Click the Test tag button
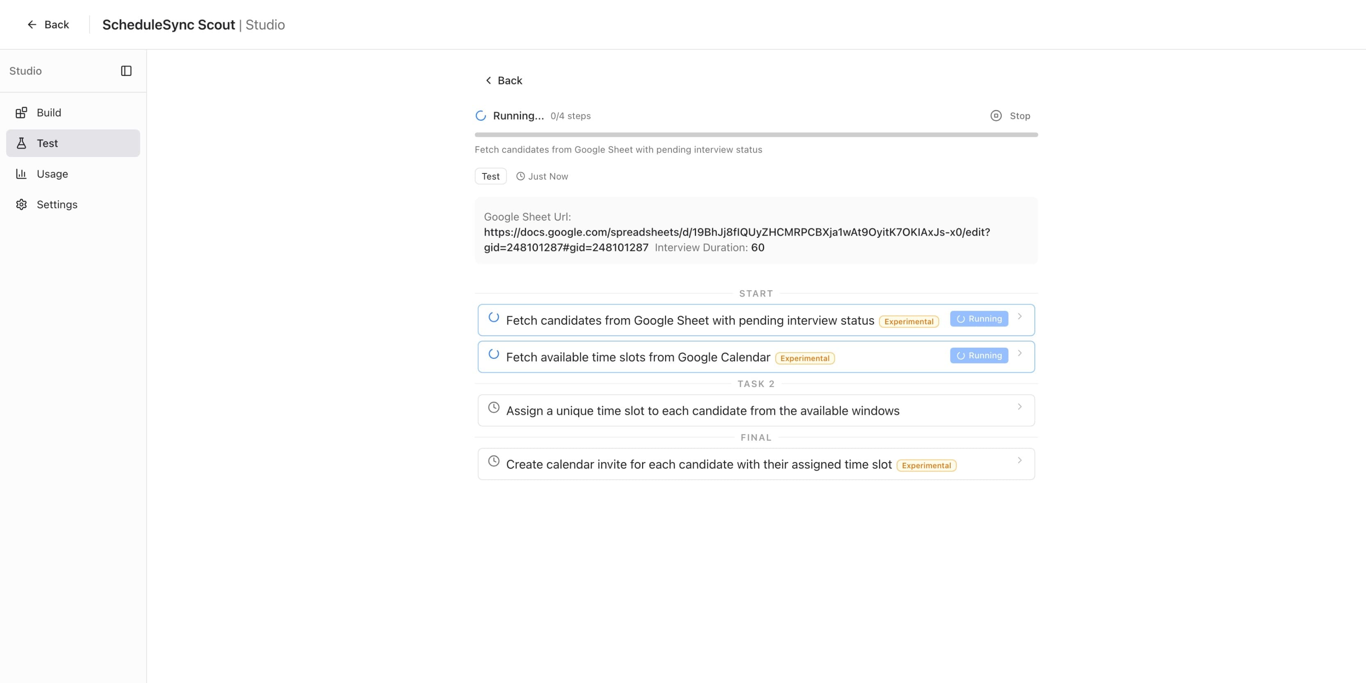Viewport: 1366px width, 683px height. pyautogui.click(x=490, y=177)
